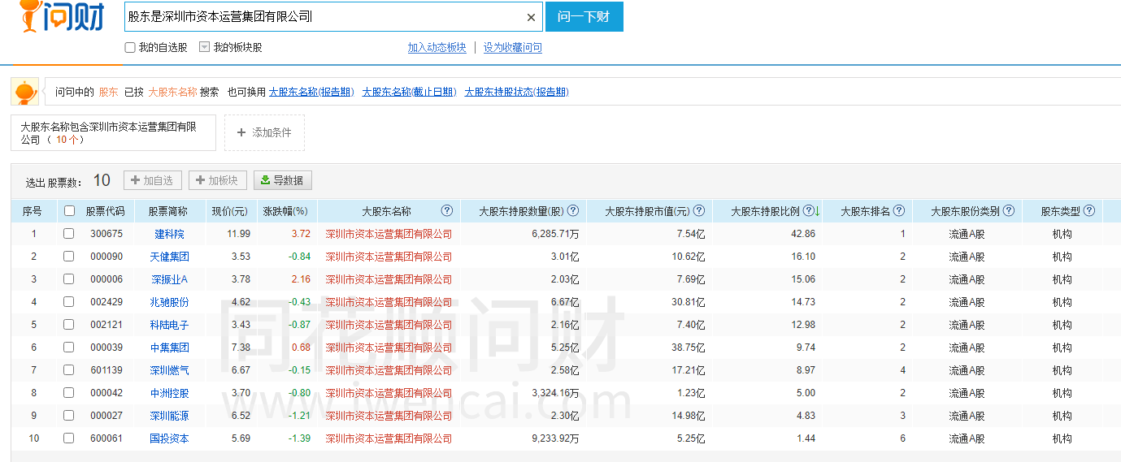Open stock link 国投资本

click(169, 438)
